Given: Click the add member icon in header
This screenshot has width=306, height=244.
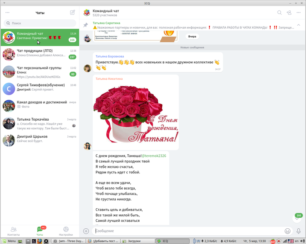Looking at the screenshot, I should [289, 13].
